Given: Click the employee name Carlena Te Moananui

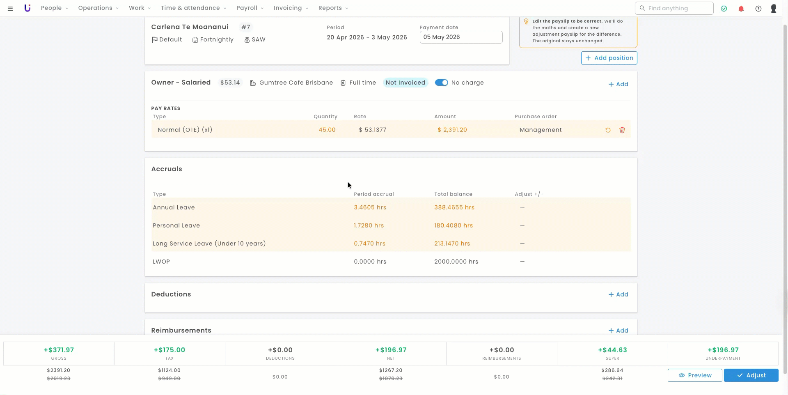Looking at the screenshot, I should (190, 27).
